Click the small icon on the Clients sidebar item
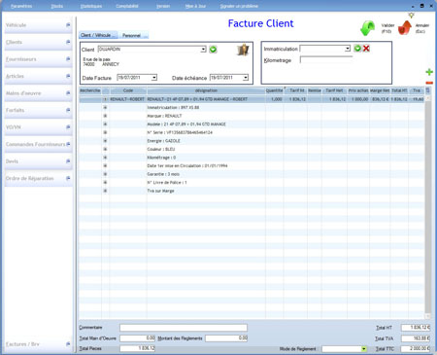This screenshot has width=437, height=355. (x=68, y=42)
